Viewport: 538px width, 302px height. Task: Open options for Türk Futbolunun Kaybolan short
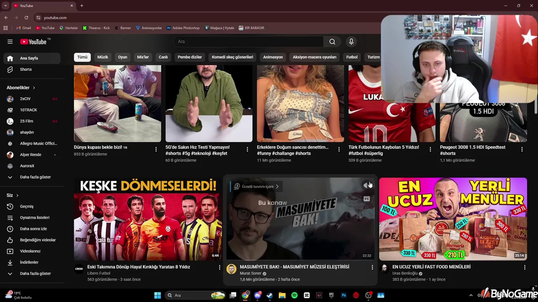point(430,149)
